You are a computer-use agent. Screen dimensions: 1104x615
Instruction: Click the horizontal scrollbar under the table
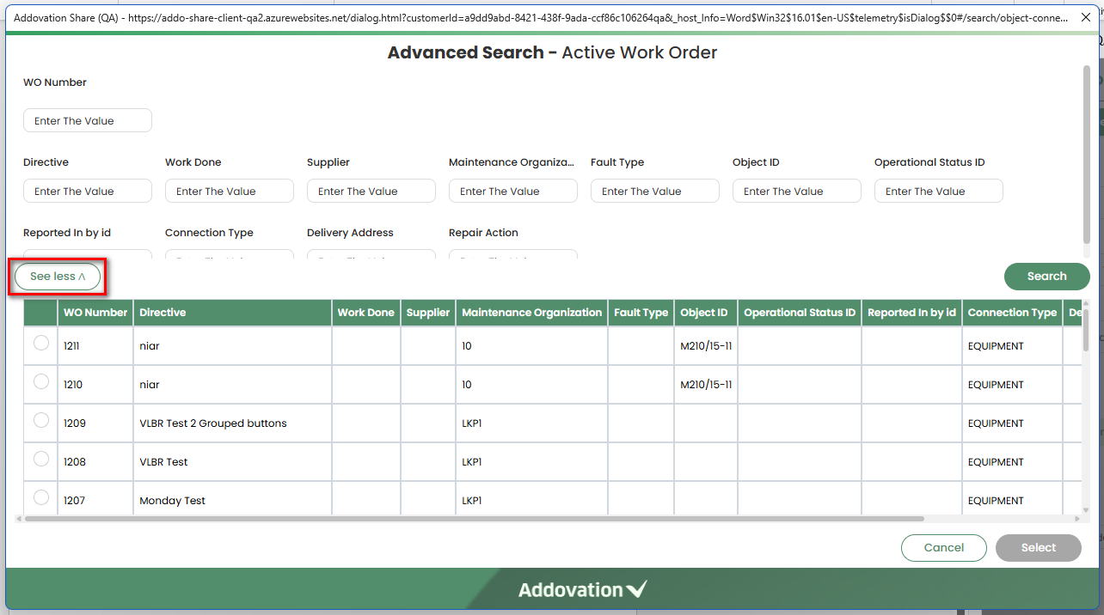click(x=473, y=519)
